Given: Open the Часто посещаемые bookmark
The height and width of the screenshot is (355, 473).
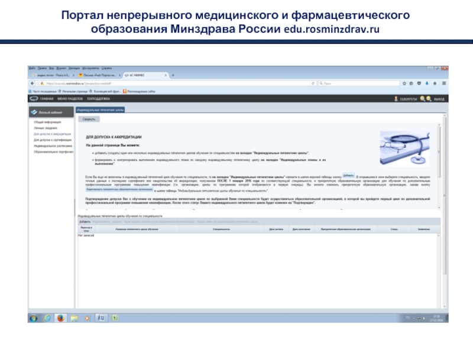Looking at the screenshot, I should [42, 91].
